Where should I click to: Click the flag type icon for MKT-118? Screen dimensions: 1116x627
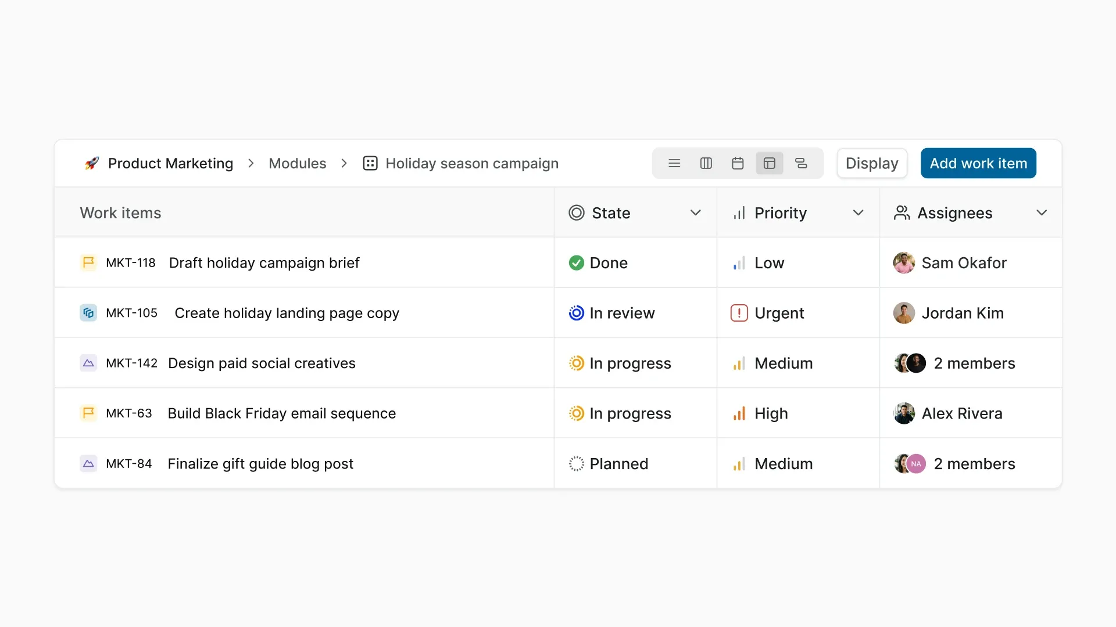(x=88, y=263)
